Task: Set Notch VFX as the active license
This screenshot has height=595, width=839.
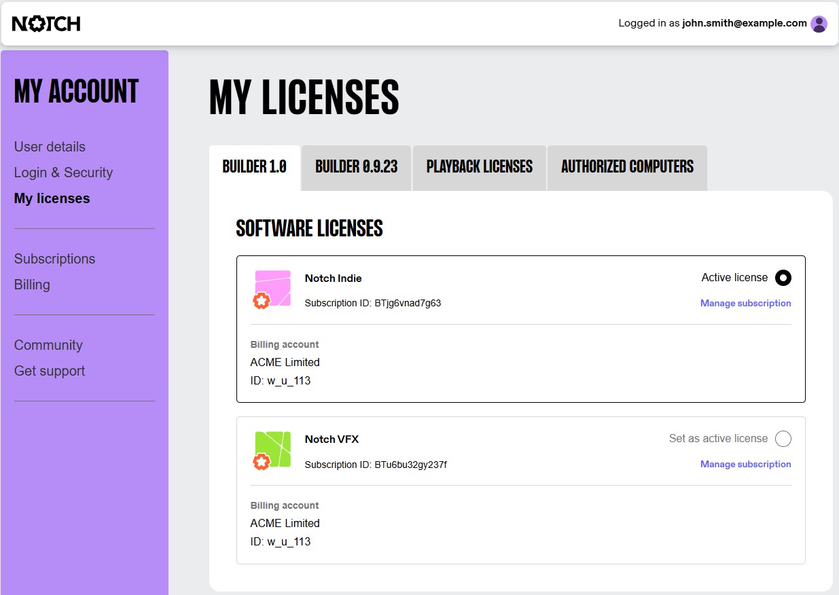Action: click(x=783, y=439)
